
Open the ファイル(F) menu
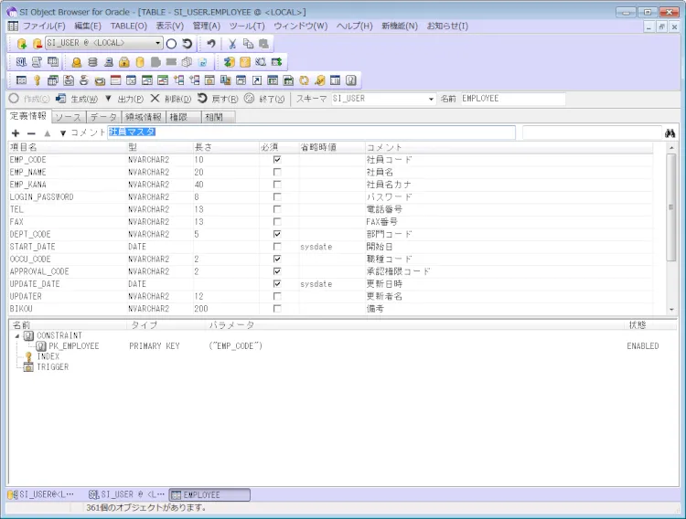coord(44,26)
